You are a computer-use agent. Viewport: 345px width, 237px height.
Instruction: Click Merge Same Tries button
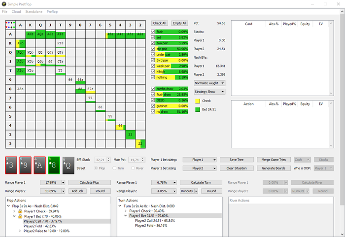(274, 160)
